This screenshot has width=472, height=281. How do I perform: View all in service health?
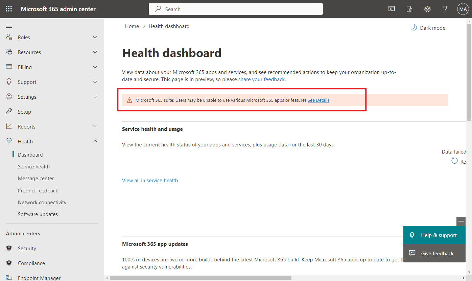[150, 180]
